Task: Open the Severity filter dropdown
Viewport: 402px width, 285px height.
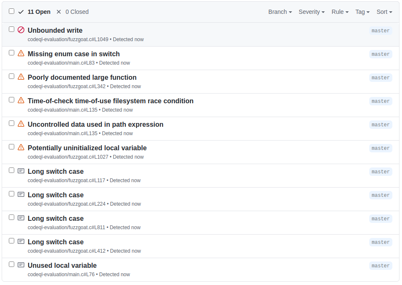Action: (311, 12)
